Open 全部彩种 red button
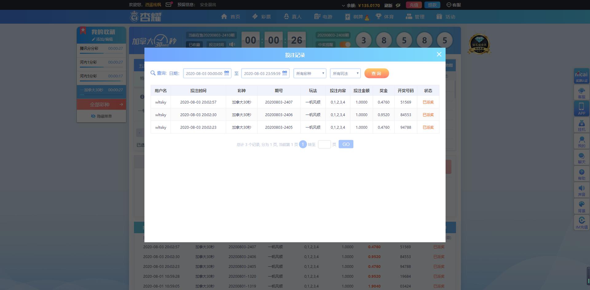 coord(101,104)
